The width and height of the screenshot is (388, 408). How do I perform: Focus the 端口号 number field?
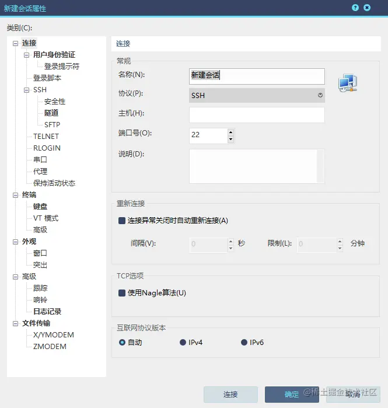click(208, 136)
